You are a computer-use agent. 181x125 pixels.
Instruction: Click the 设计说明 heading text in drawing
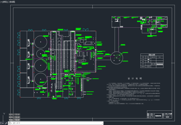click(135, 79)
